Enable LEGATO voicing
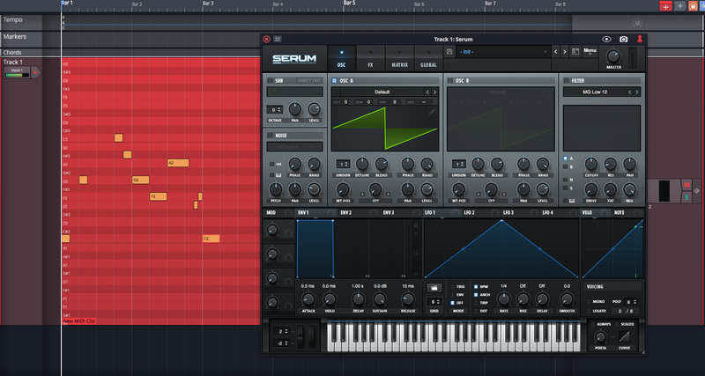This screenshot has width=705, height=376. [589, 311]
